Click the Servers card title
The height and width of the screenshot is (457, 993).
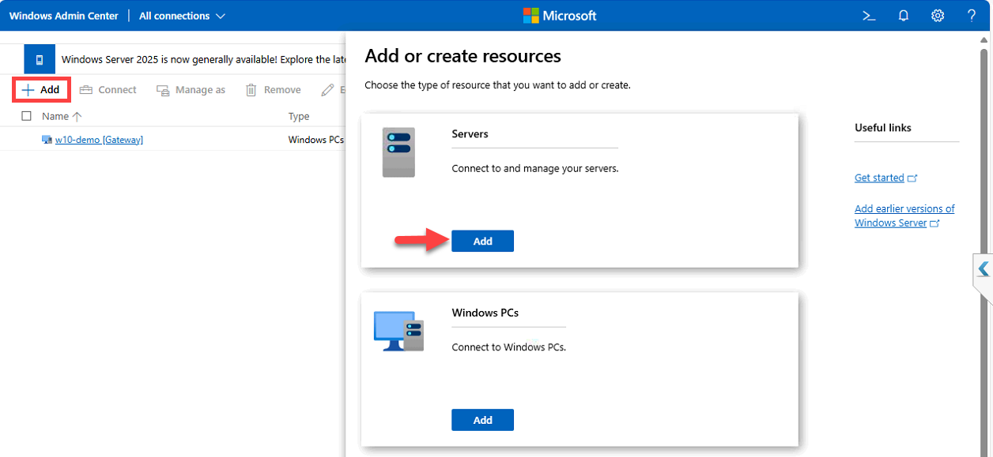tap(470, 133)
